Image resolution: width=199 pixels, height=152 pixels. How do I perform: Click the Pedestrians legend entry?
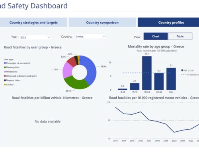(x=11, y=71)
